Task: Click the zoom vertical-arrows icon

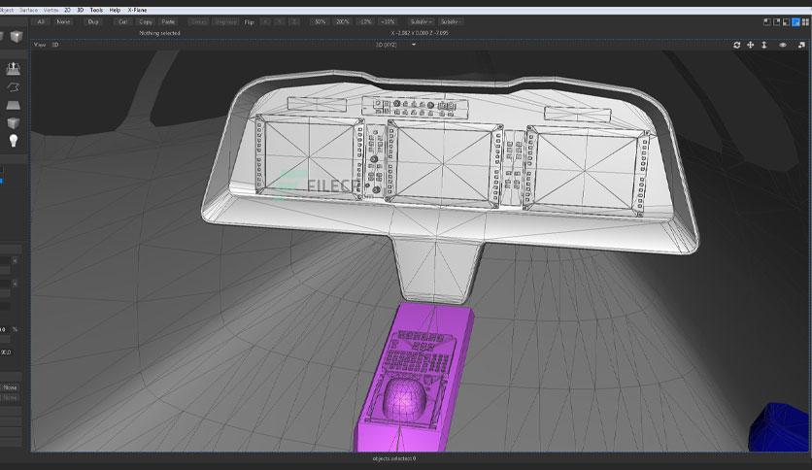Action: point(763,45)
